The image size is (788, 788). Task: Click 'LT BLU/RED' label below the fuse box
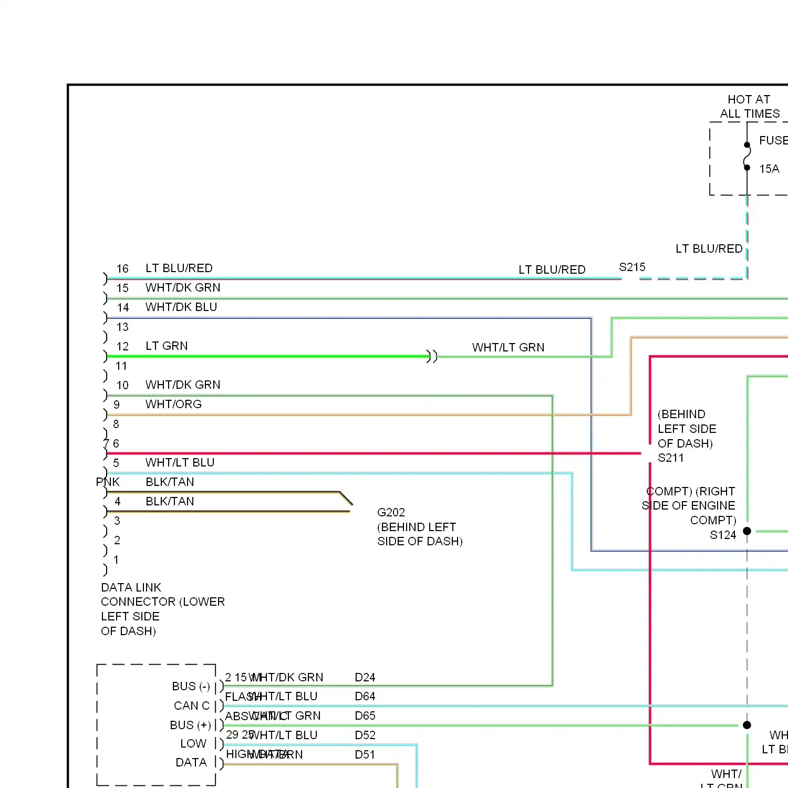tap(709, 248)
